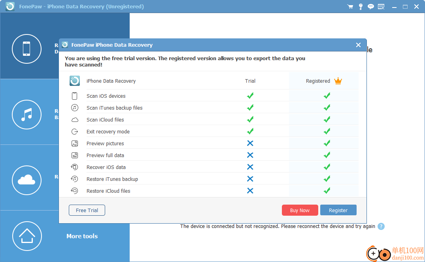Click the 'Registered' column header

(318, 81)
